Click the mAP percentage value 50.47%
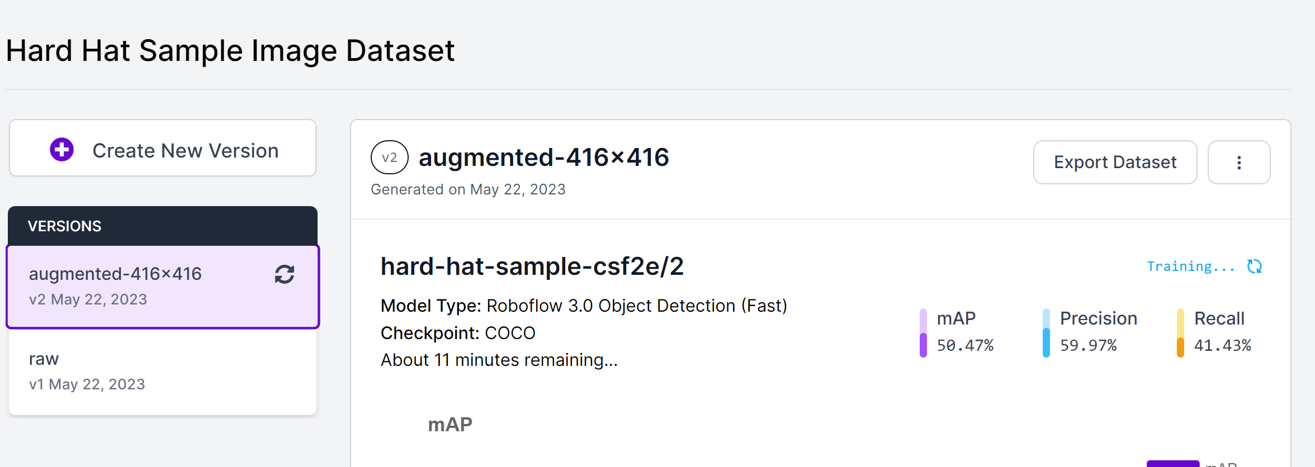Viewport: 1315px width, 467px height. 965,345
